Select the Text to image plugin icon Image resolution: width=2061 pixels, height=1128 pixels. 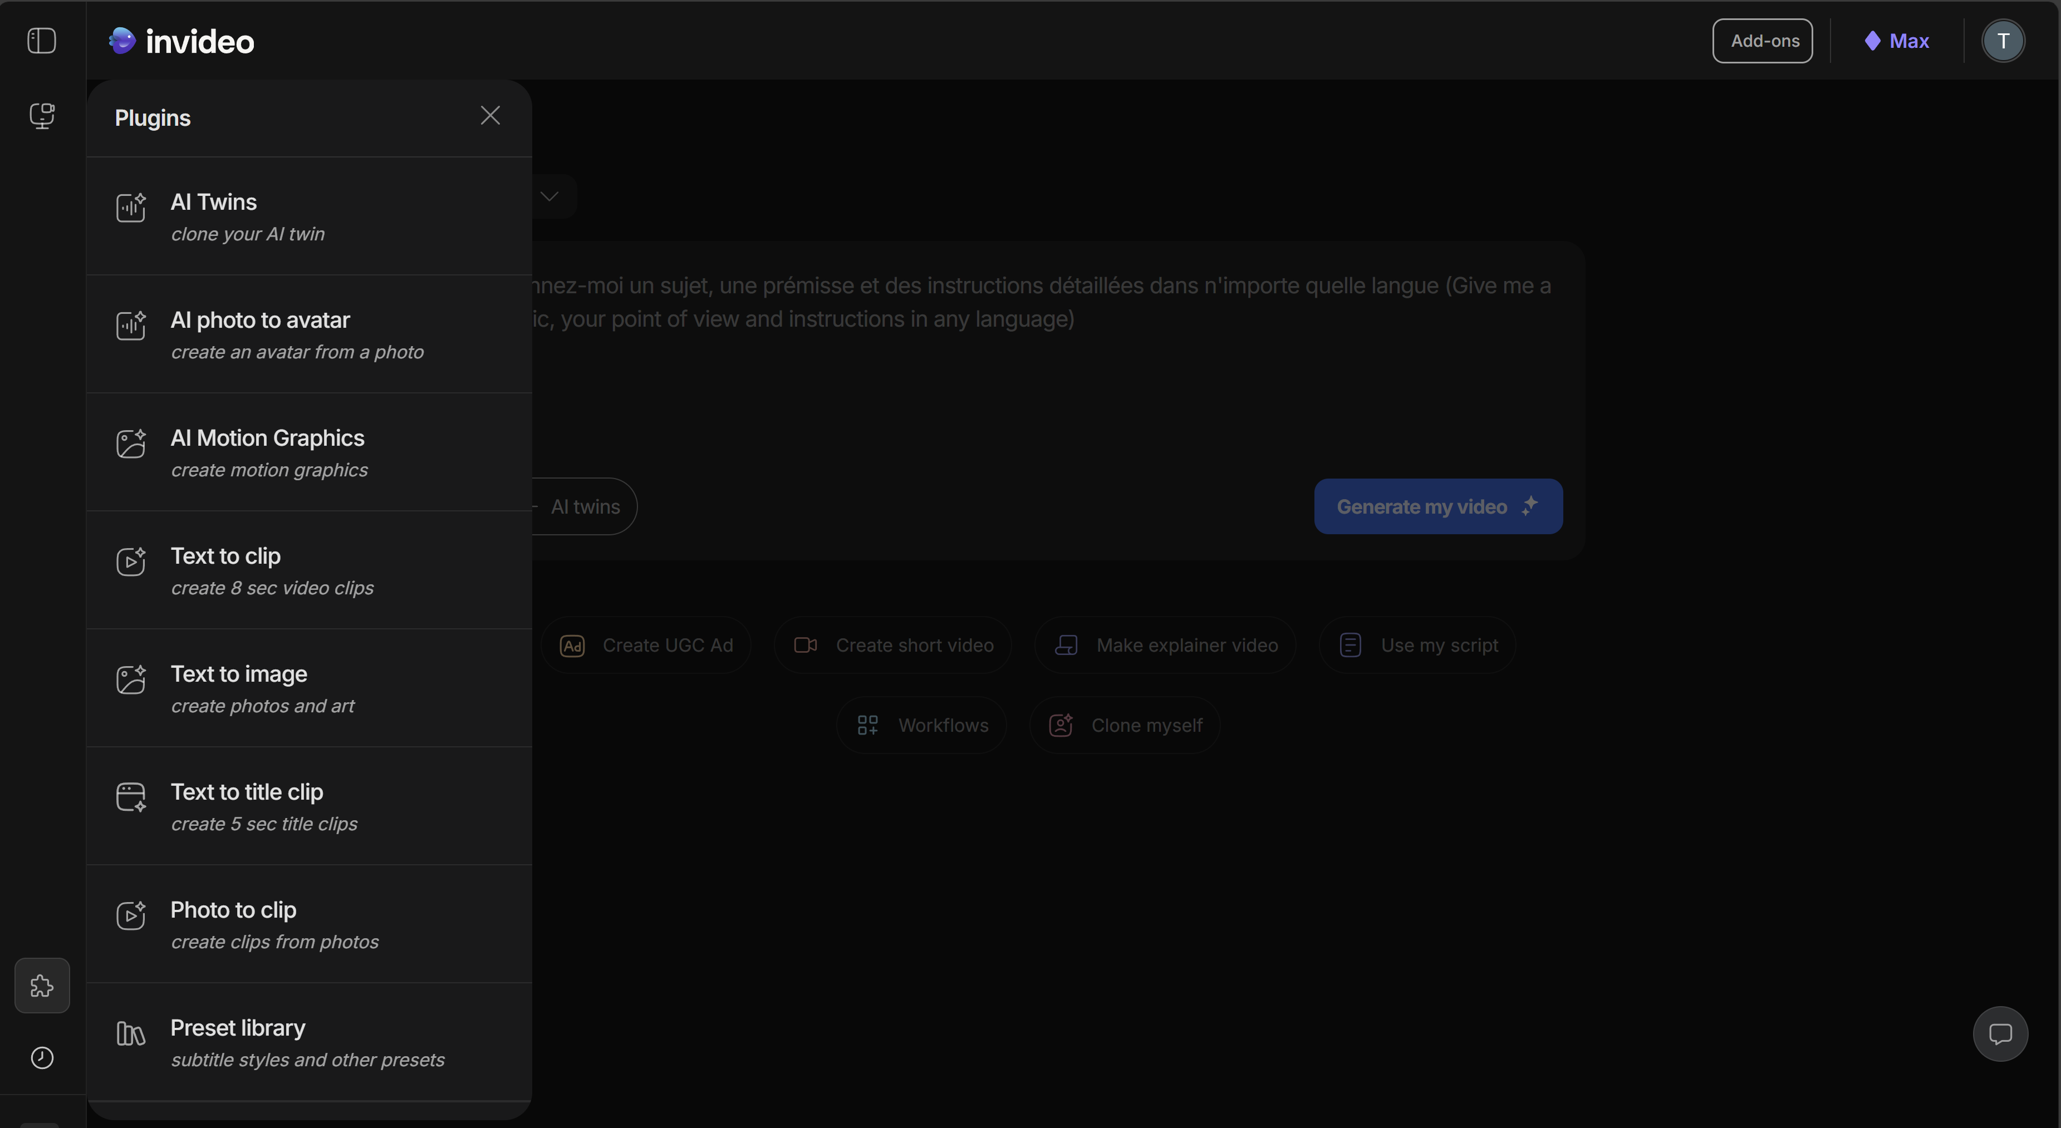click(x=131, y=679)
